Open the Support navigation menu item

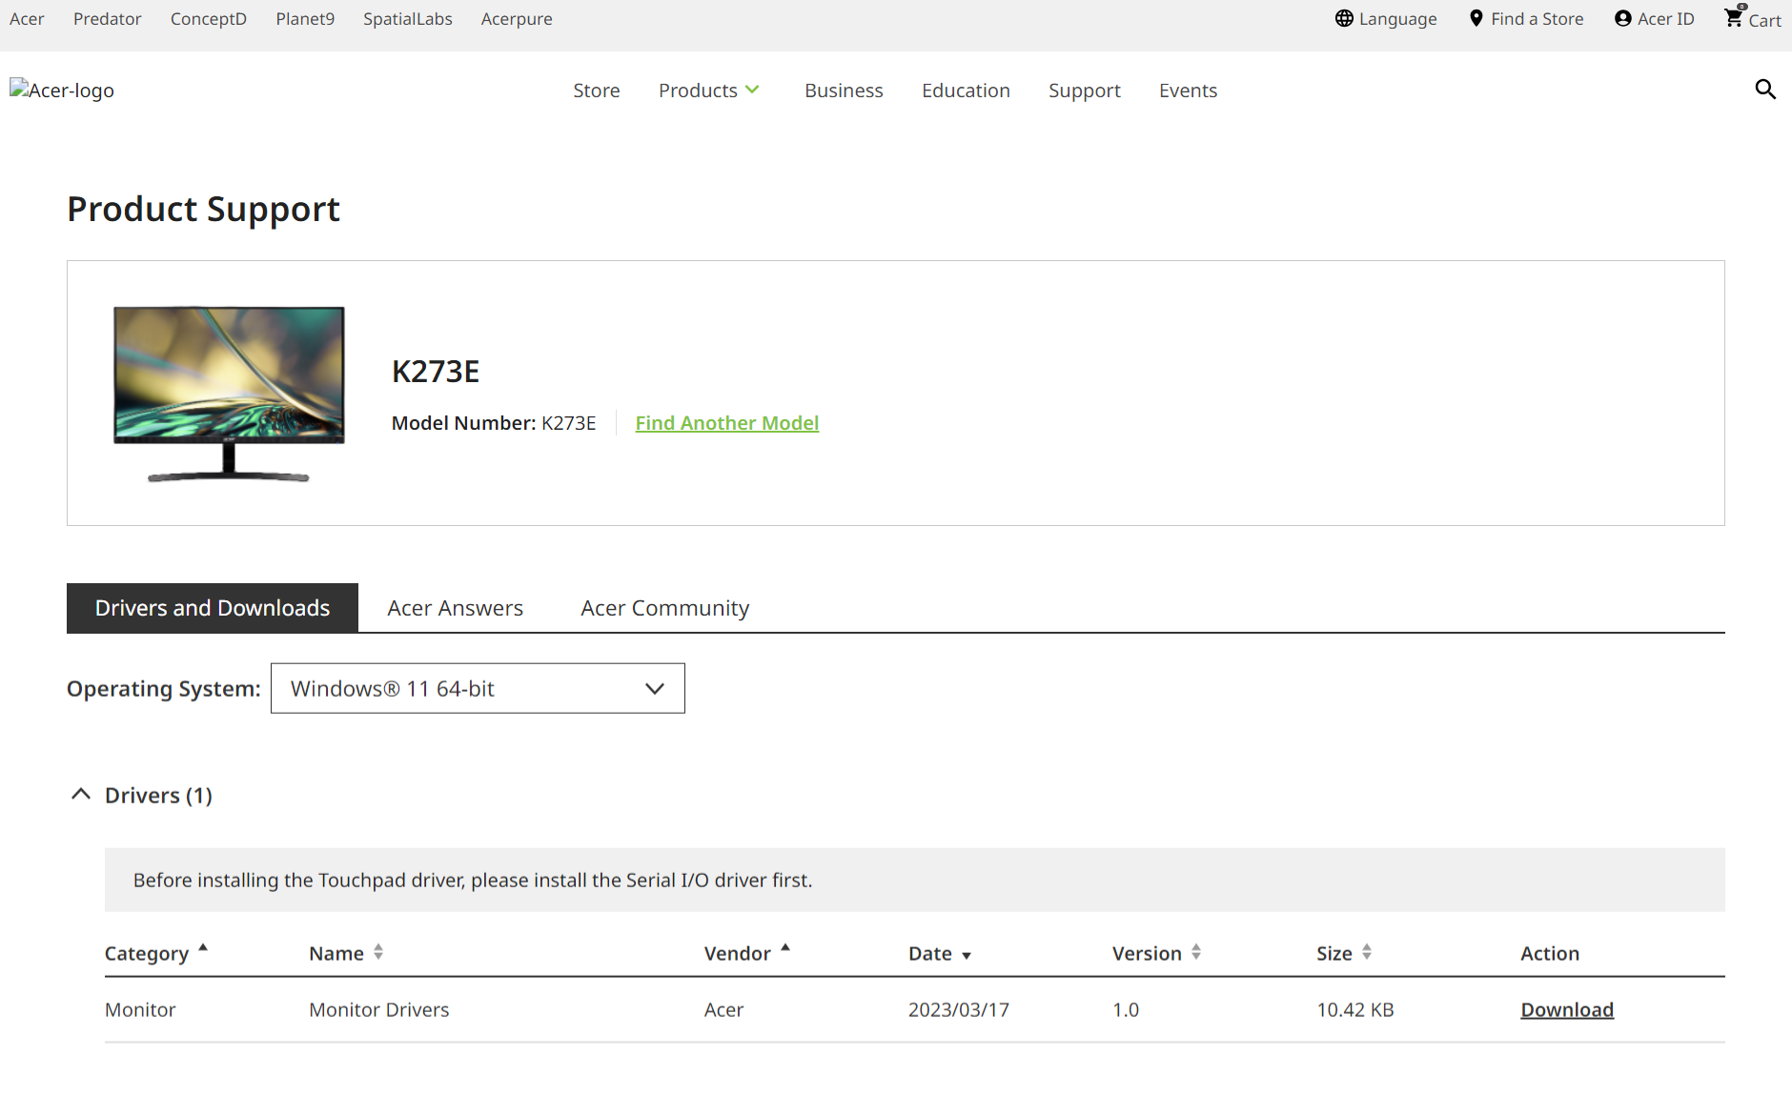click(1084, 91)
